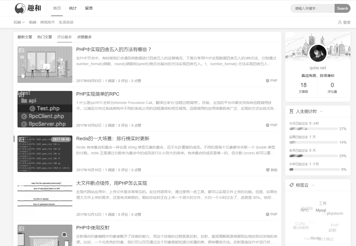This screenshot has width=356, height=246.
Task: Collapse the 人生倒计时 panel
Action: [x=321, y=112]
